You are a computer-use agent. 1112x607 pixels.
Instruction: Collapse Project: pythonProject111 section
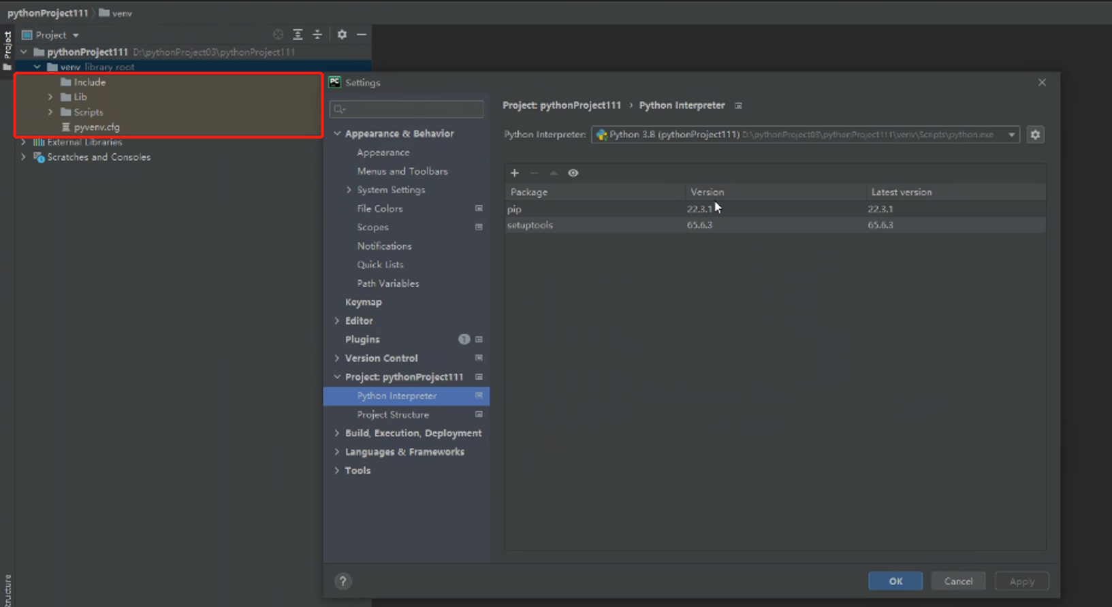337,377
